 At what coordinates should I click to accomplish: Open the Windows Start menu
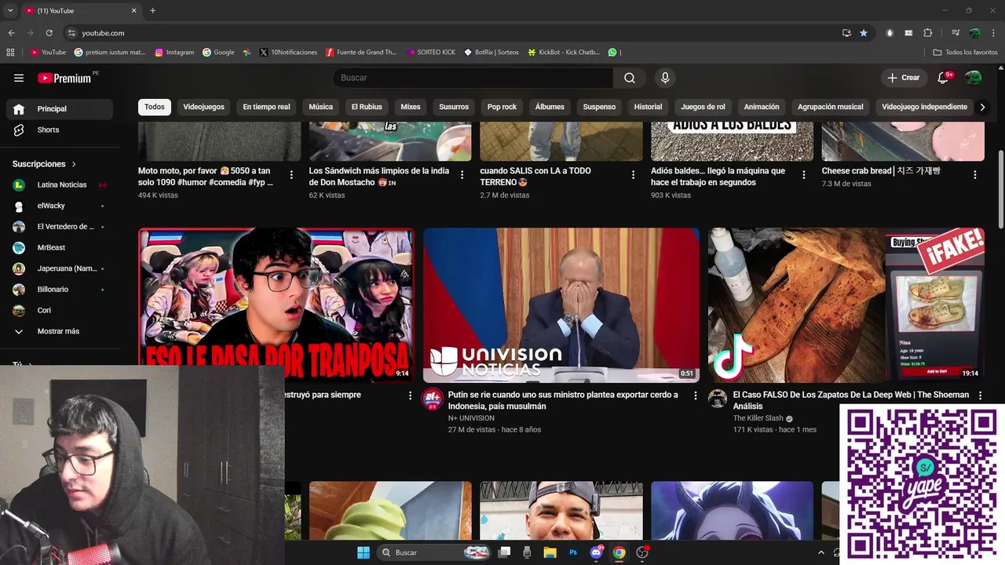364,552
